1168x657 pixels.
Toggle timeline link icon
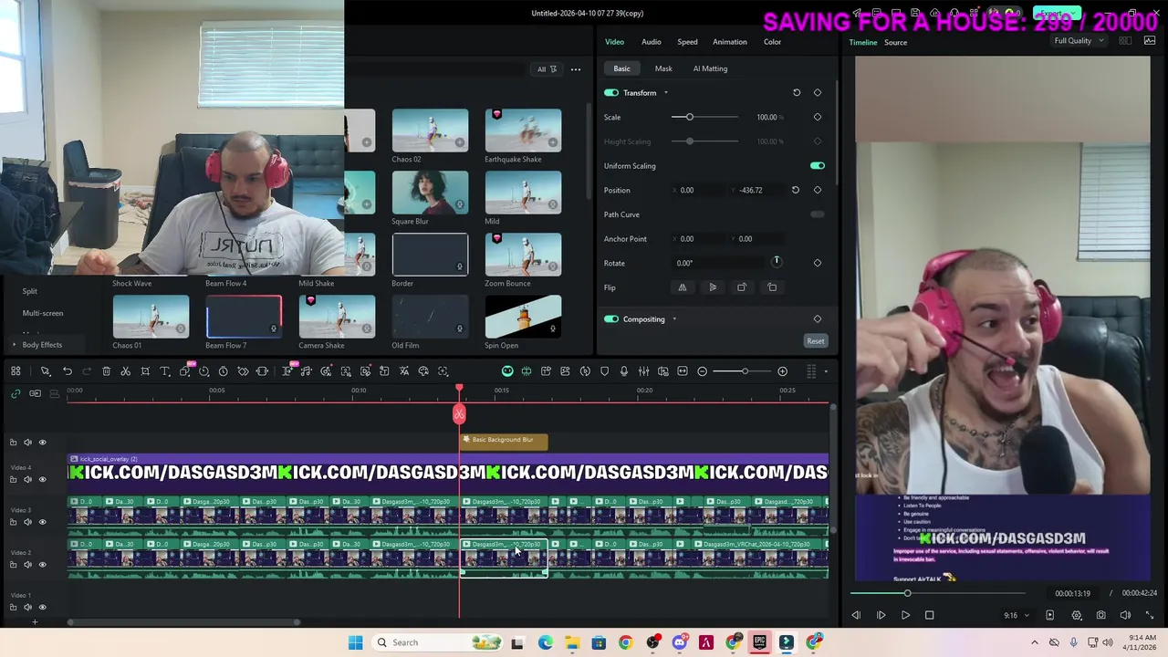[16, 393]
